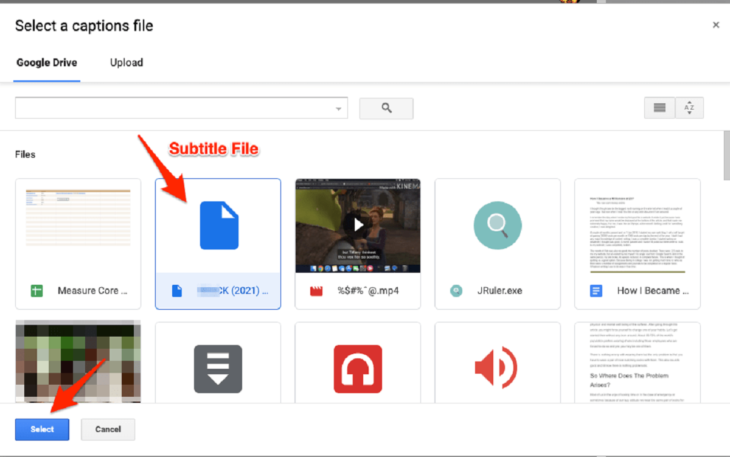Click the vertical scrollbar on file list
Image resolution: width=730 pixels, height=457 pixels.
[725, 155]
